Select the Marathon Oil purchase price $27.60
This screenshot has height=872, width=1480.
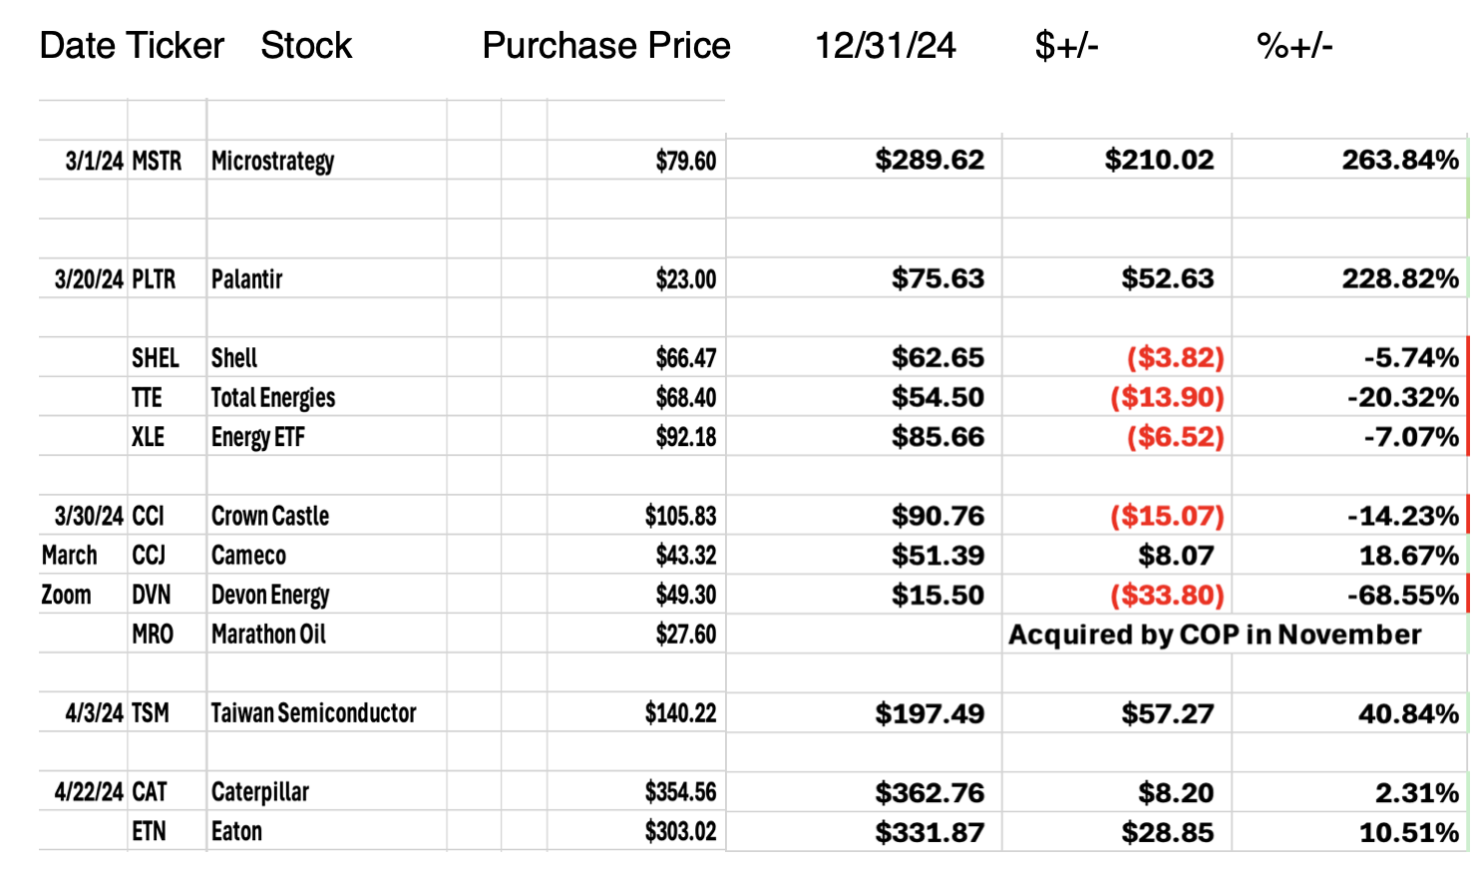(x=685, y=635)
